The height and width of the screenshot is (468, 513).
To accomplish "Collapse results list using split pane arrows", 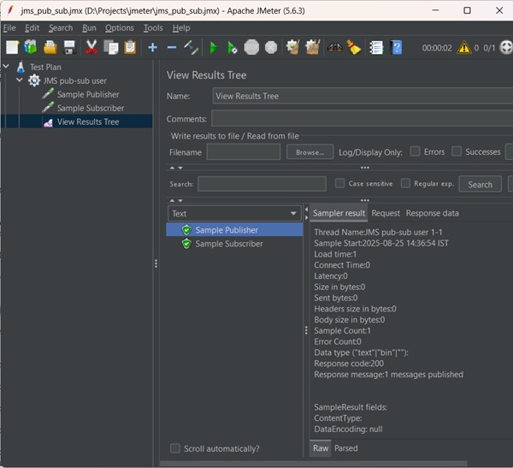I will 307,210.
